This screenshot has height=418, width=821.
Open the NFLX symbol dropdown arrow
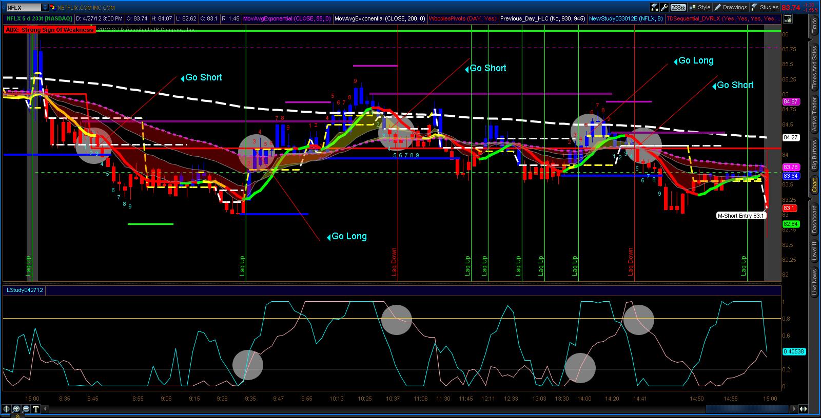[x=45, y=8]
